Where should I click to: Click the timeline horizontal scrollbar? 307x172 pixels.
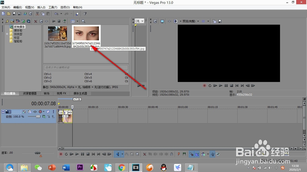coord(176,148)
